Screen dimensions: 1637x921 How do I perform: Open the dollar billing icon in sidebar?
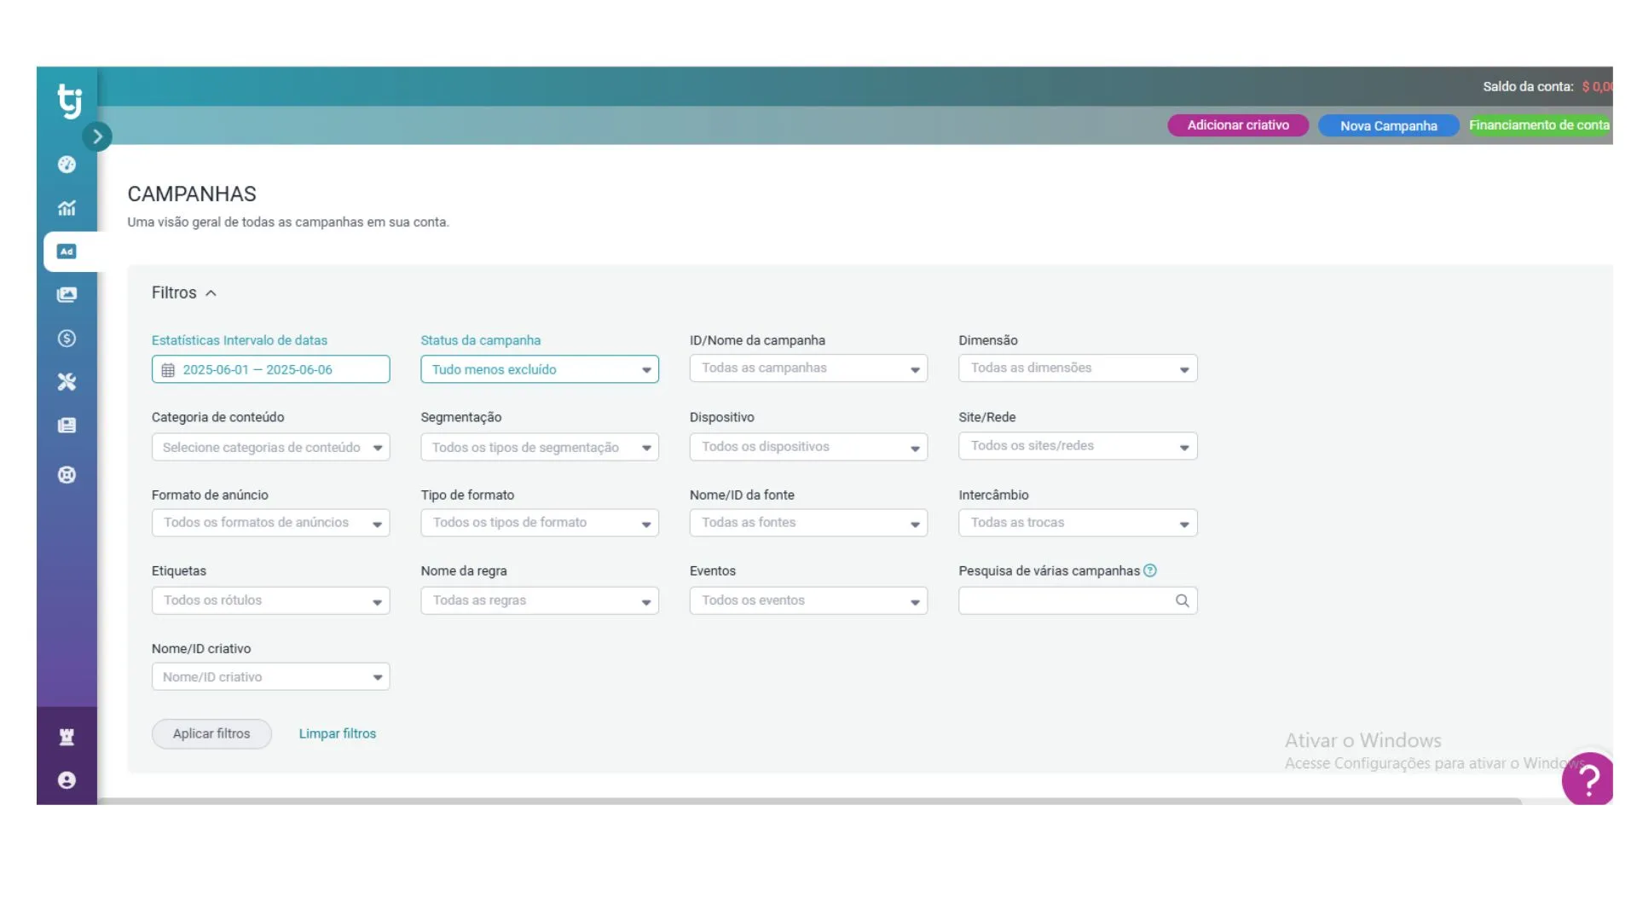pos(67,339)
